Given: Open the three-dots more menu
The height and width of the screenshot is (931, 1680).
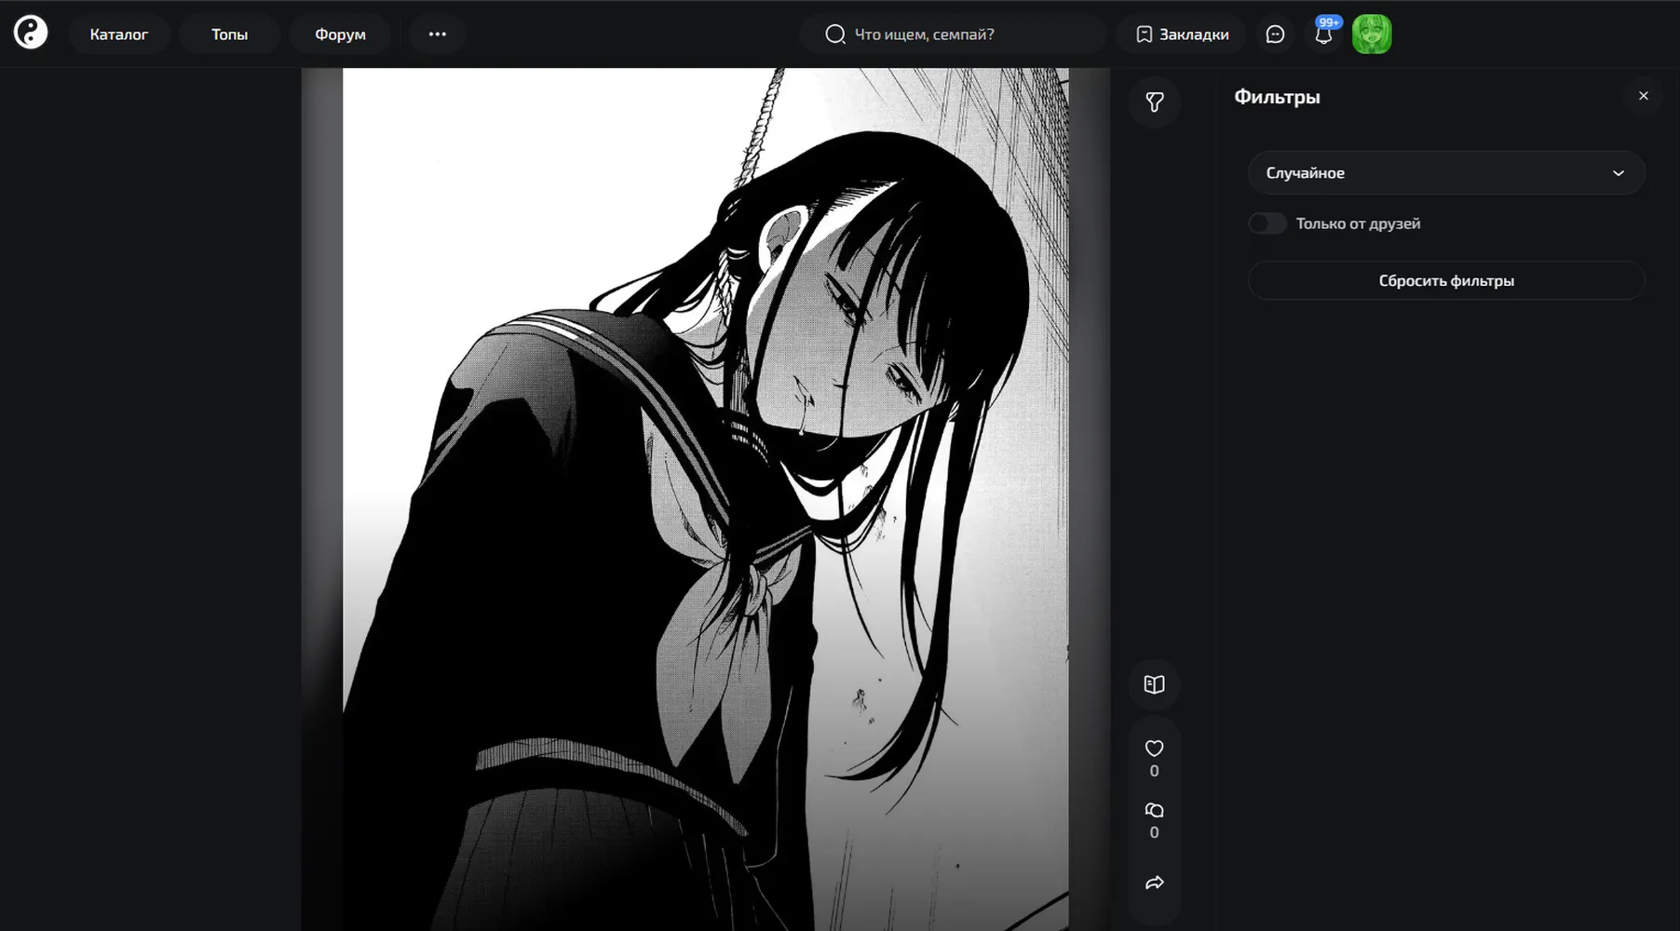Looking at the screenshot, I should click(438, 34).
